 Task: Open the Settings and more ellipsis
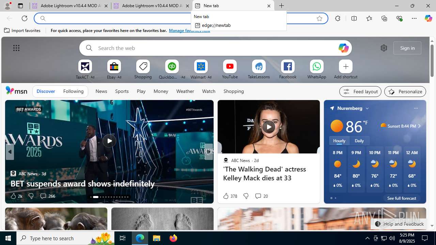click(x=414, y=18)
